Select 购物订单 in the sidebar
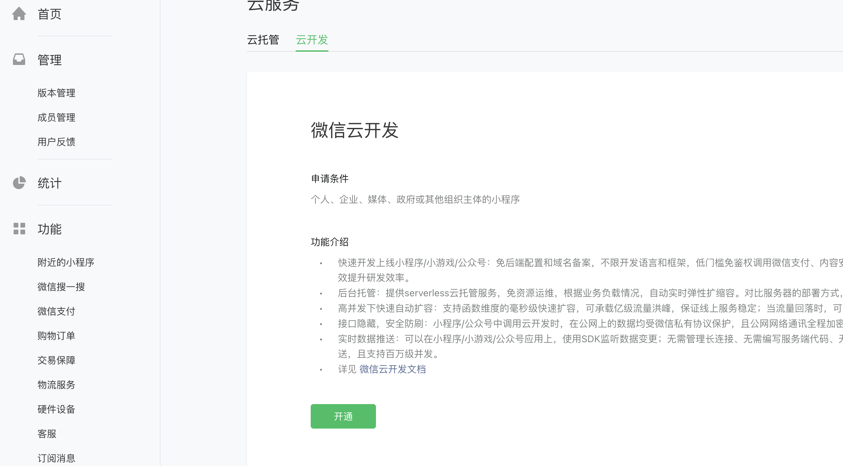843x466 pixels. pyautogui.click(x=56, y=336)
